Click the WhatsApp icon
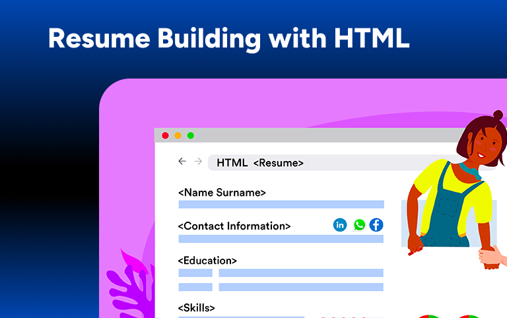Image resolution: width=507 pixels, height=318 pixels. point(359,225)
